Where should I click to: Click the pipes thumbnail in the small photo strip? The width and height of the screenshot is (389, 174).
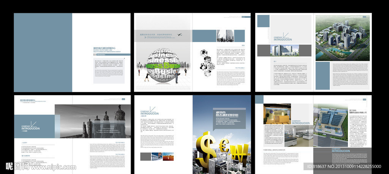point(157,157)
